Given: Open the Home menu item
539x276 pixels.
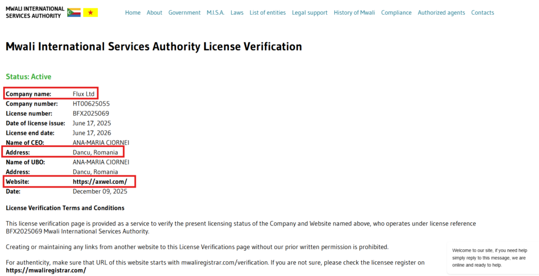Looking at the screenshot, I should pos(133,13).
